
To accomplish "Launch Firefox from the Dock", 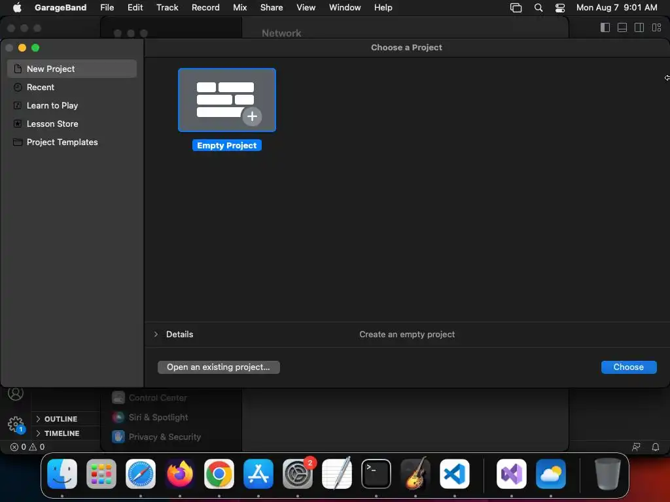I will point(180,474).
